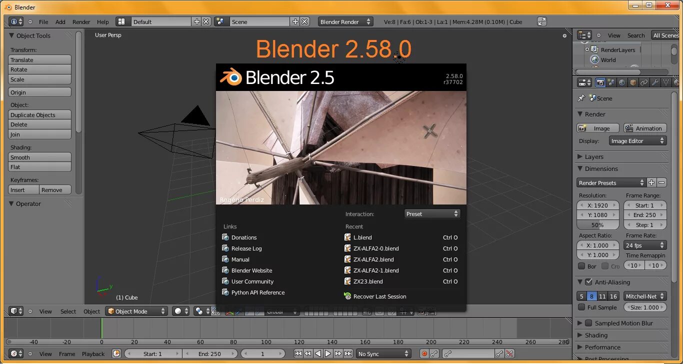Open the Render properties tab camera icon

coord(600,82)
